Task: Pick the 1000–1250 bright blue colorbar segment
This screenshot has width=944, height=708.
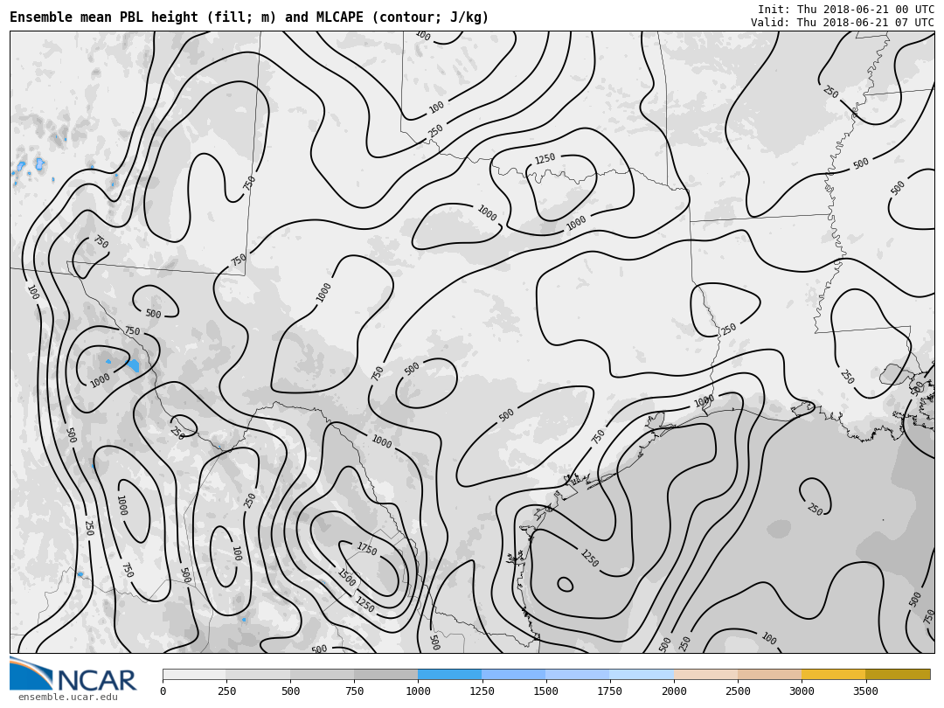Action: tap(450, 674)
